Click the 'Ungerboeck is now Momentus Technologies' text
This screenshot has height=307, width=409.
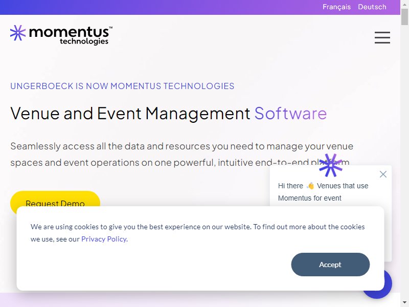pyautogui.click(x=122, y=86)
